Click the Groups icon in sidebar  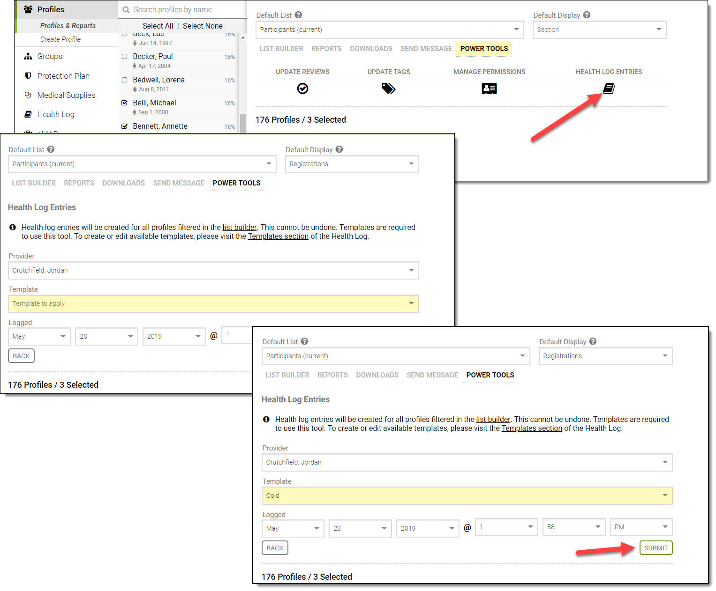pos(28,57)
